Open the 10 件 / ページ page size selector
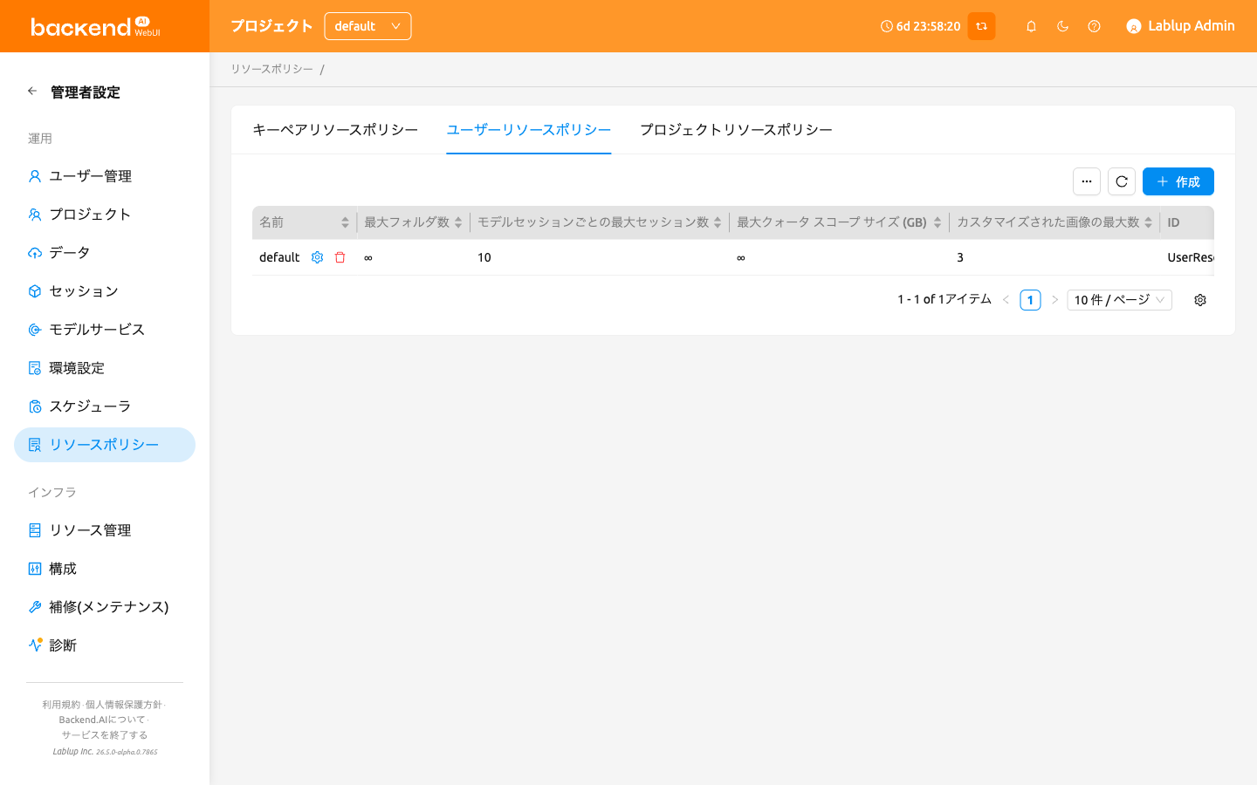Image resolution: width=1257 pixels, height=785 pixels. (1119, 300)
